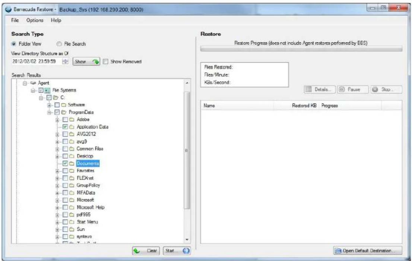Click the Search Results vertical scrollbar thumb

187,150
